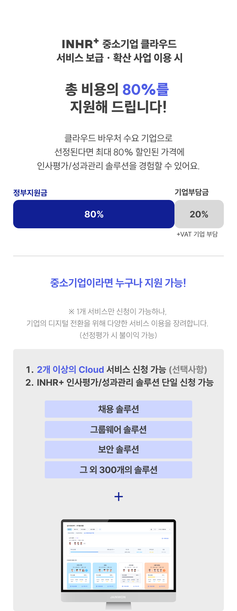Click the 그룹웨어 솔루션 button

tap(118, 430)
